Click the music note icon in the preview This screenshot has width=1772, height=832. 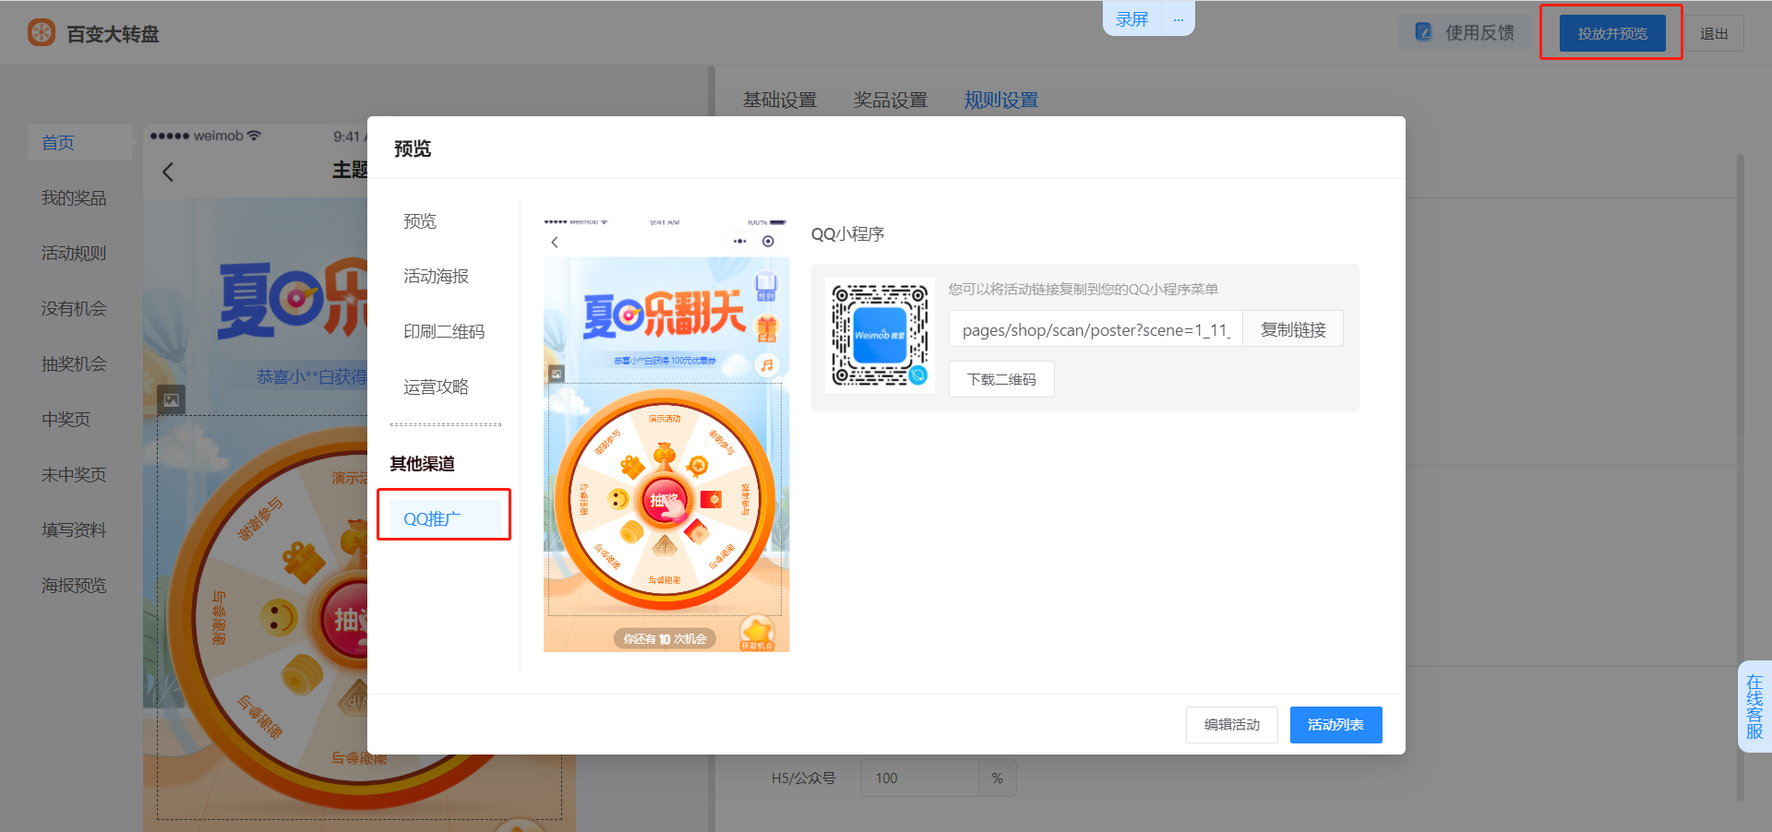[x=767, y=365]
